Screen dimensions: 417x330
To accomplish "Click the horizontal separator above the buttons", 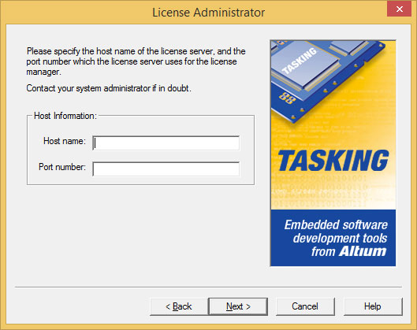I will pyautogui.click(x=208, y=287).
